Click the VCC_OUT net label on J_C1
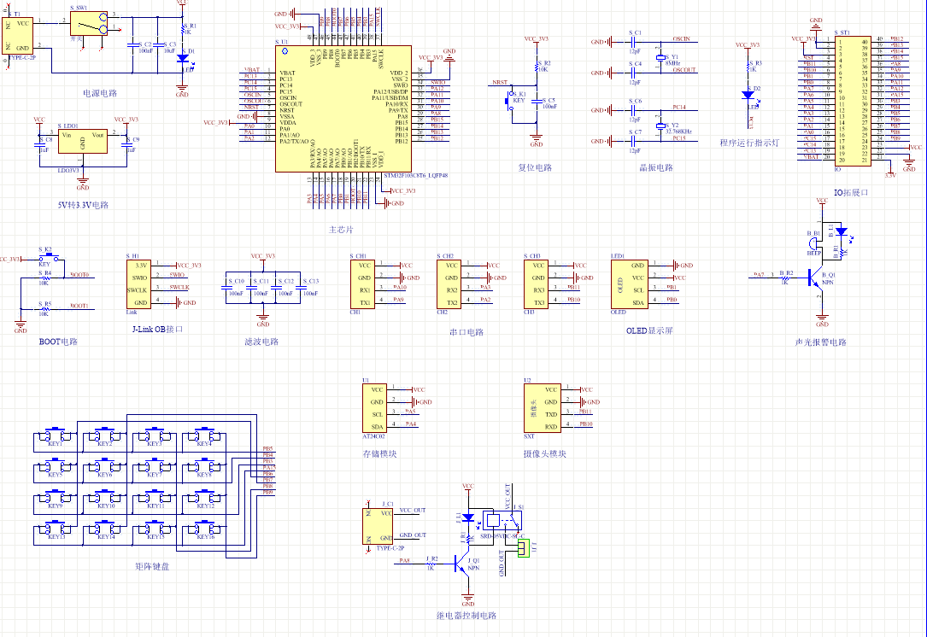 [x=413, y=510]
